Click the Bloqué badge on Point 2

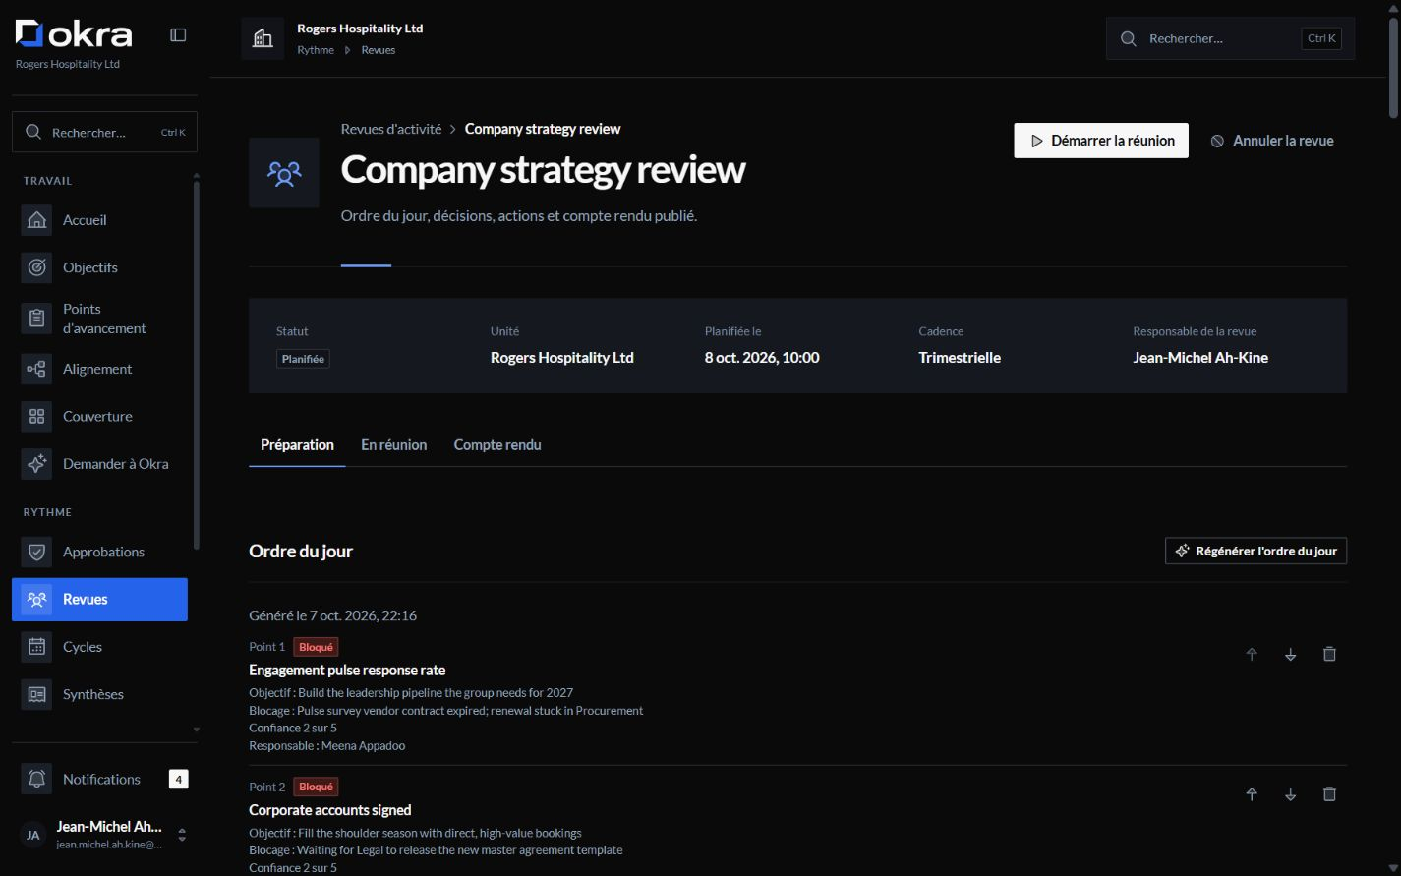[316, 787]
